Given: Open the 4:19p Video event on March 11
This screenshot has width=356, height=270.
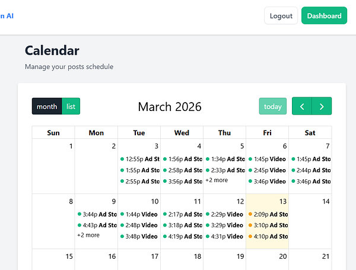Looking at the screenshot, I should coord(183,236).
